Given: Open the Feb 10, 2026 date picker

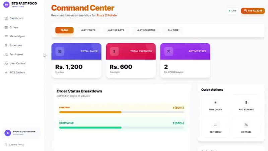Looking at the screenshot, I should (253, 11).
